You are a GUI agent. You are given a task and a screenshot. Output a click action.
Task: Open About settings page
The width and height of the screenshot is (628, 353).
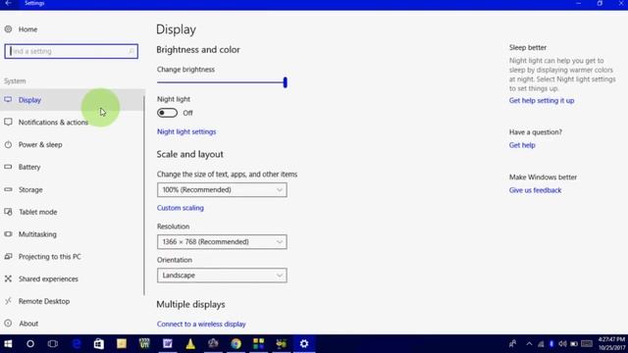click(28, 324)
